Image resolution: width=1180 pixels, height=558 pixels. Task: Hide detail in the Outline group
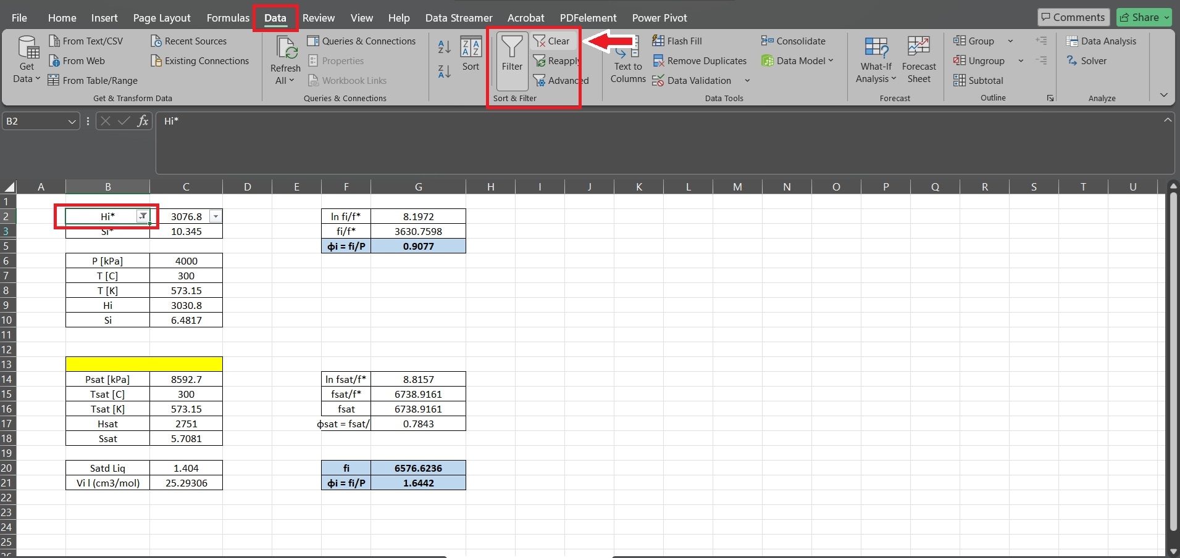(1042, 61)
